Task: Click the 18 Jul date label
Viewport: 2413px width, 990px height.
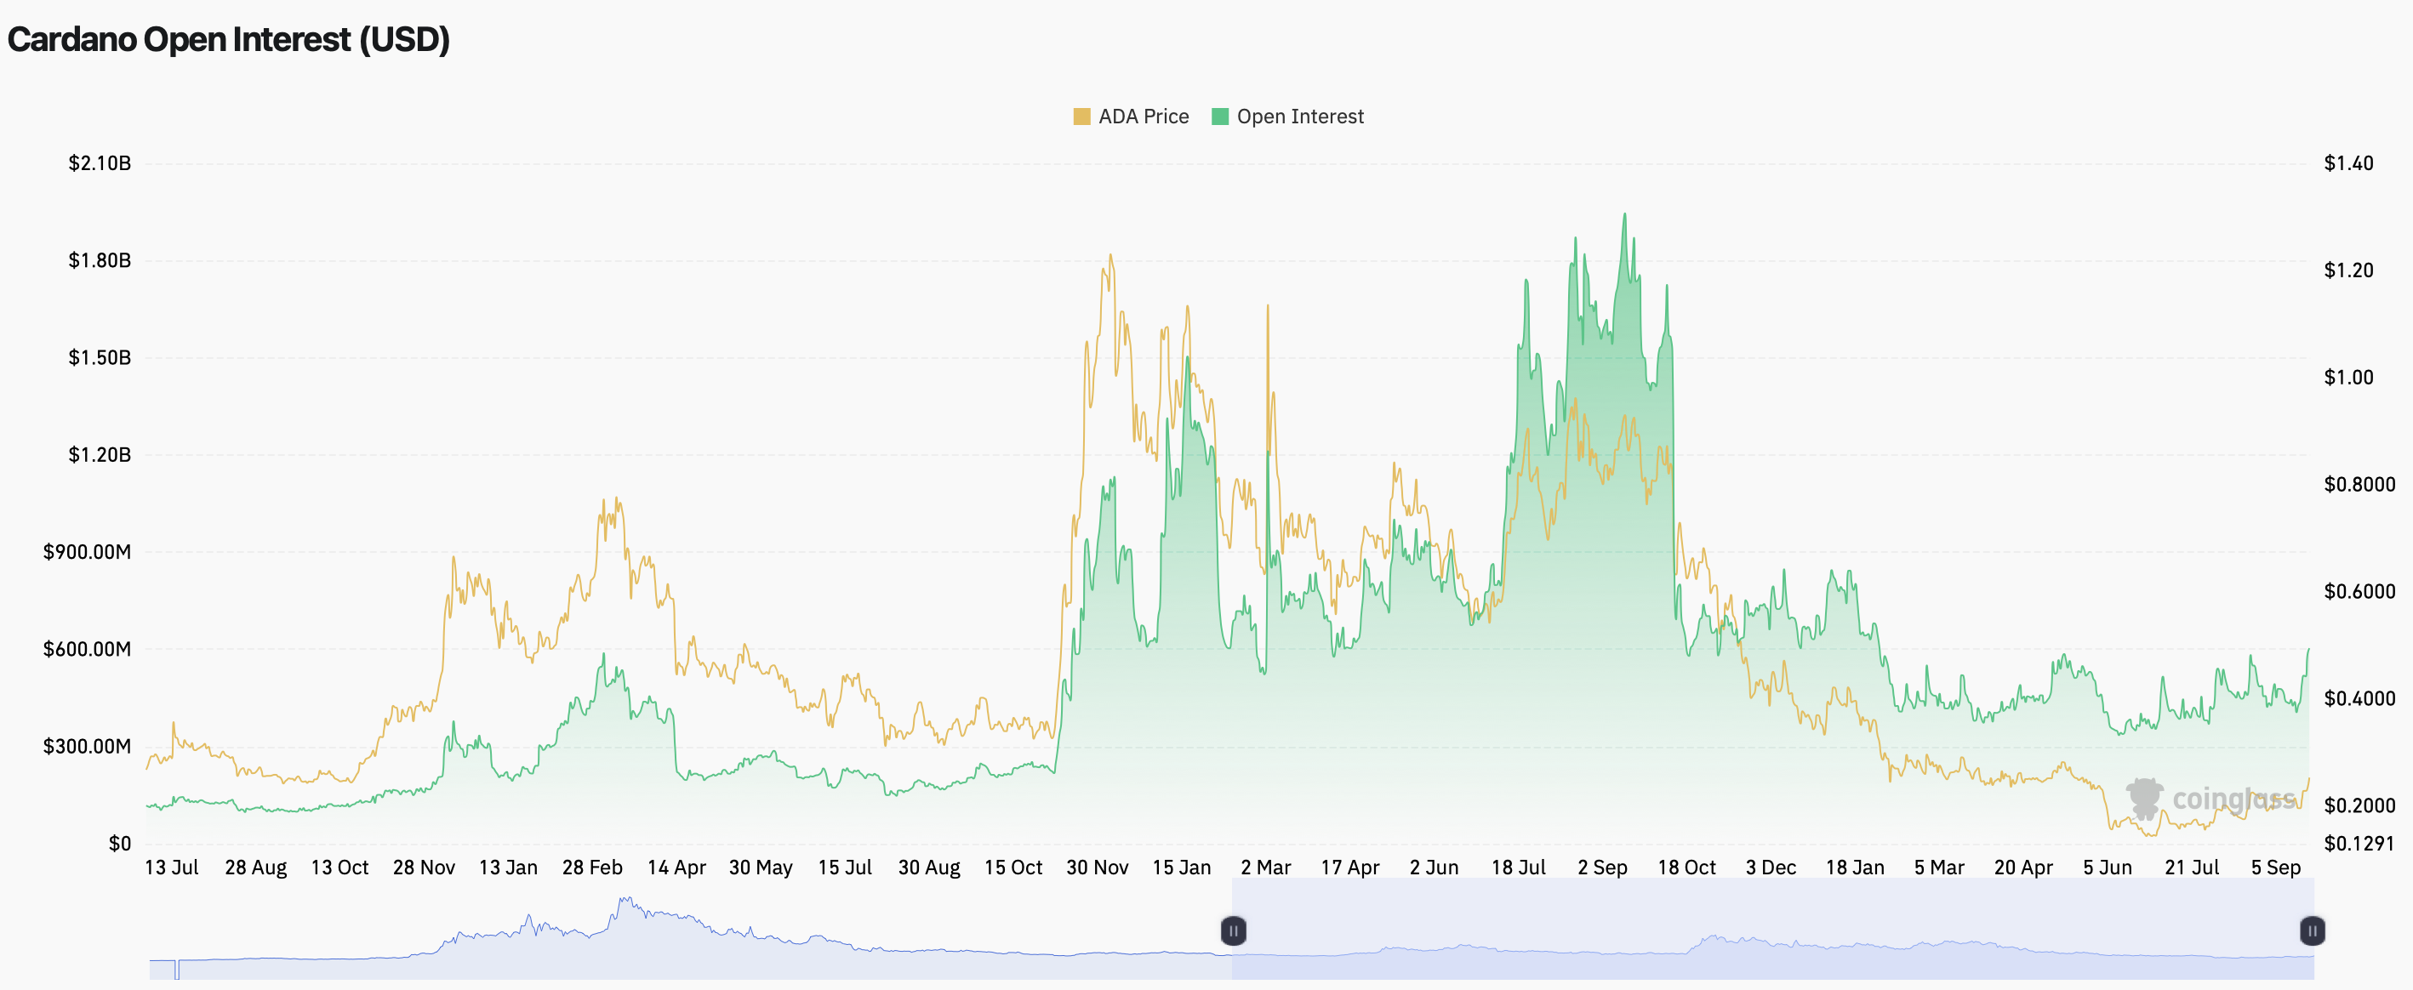Action: pos(1519,868)
